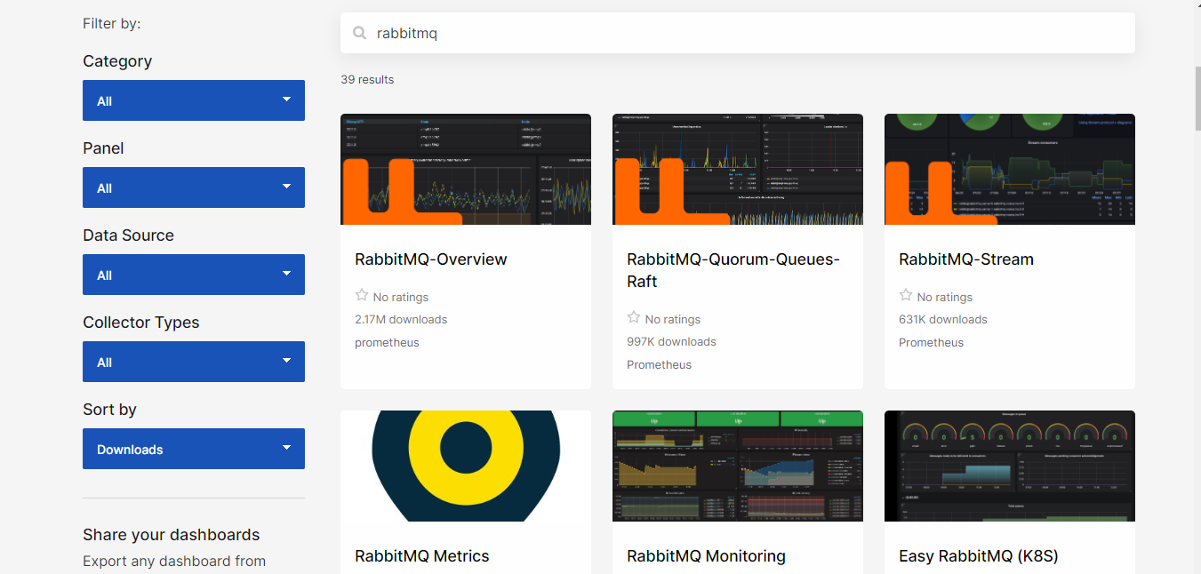Click the RabbitMQ Monitoring preview thumbnail
The image size is (1201, 574).
738,466
